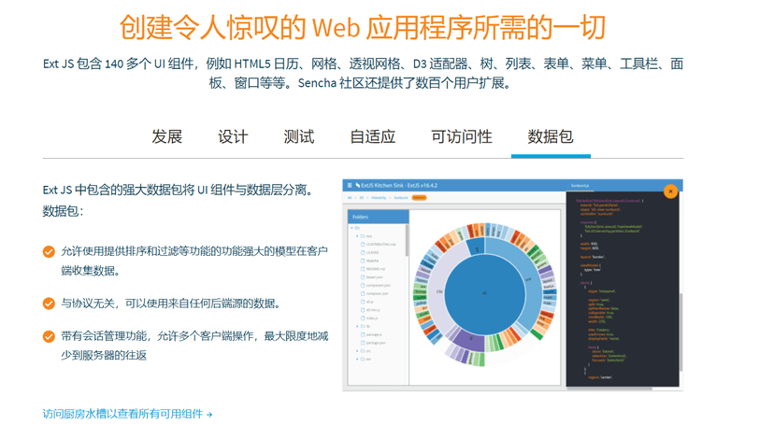This screenshot has width=774, height=424.
Task: Click the orange checkmark beside 带有会话管理功能
Action: pos(49,336)
